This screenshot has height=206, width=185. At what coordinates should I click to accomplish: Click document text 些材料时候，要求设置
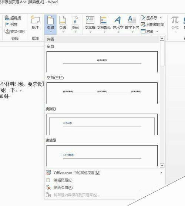[23, 84]
